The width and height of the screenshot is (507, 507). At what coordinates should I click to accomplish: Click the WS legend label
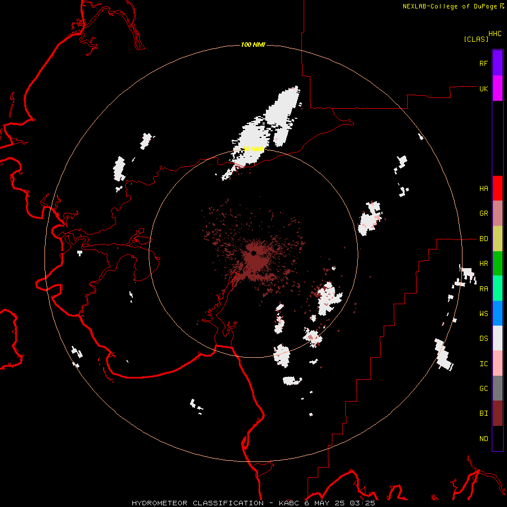(483, 314)
